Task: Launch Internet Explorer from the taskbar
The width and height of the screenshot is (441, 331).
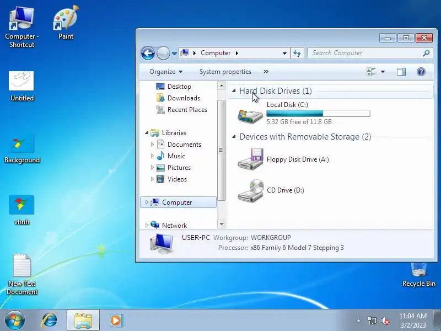Action: pos(50,321)
